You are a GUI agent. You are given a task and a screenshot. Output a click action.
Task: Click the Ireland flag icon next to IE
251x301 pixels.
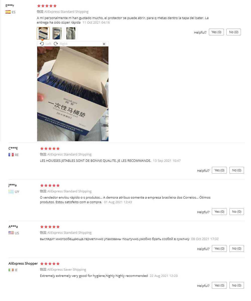click(x=11, y=270)
